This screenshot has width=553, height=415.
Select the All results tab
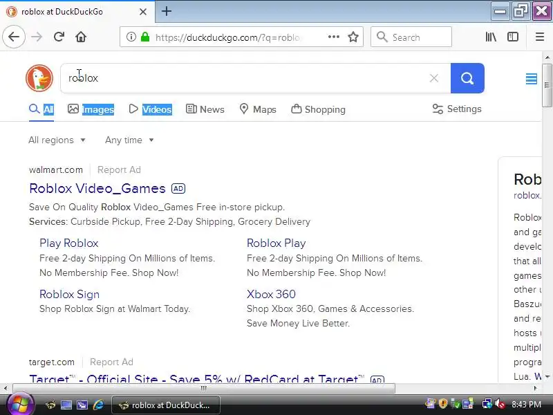[41, 109]
